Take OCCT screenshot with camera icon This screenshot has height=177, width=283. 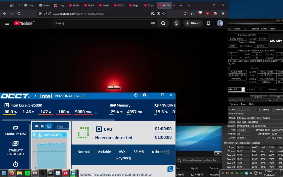[145, 95]
